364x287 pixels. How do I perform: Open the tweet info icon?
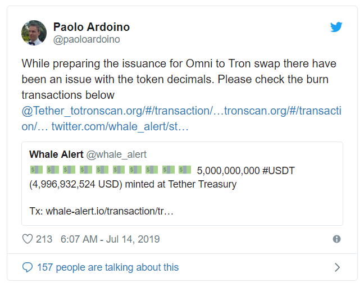click(336, 239)
